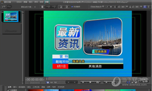Click the main play button
The height and width of the screenshot is (91, 152).
90,82
